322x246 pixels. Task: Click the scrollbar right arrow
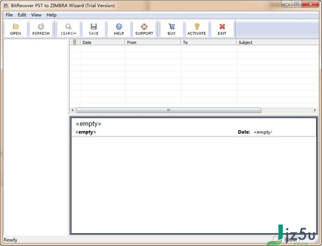[x=315, y=110]
